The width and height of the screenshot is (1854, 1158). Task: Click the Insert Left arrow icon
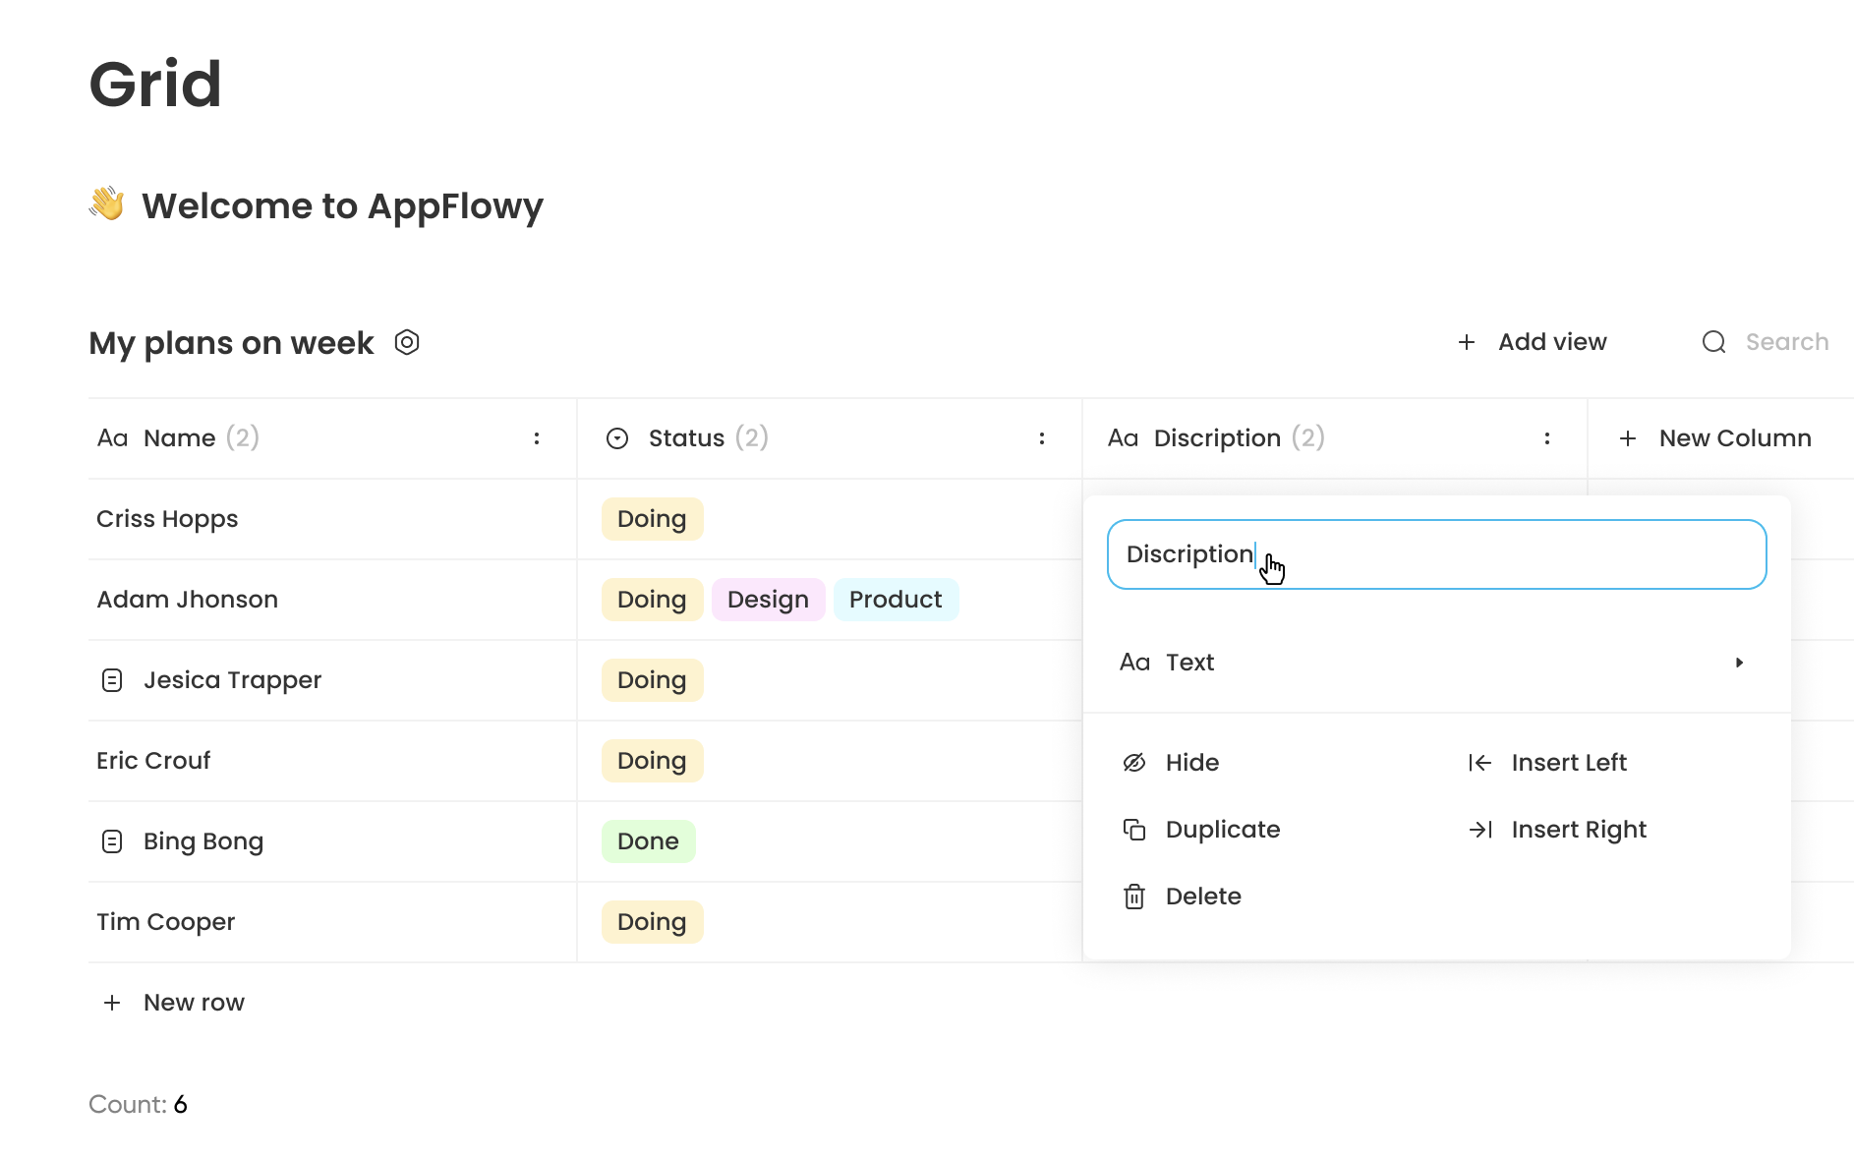click(x=1479, y=762)
